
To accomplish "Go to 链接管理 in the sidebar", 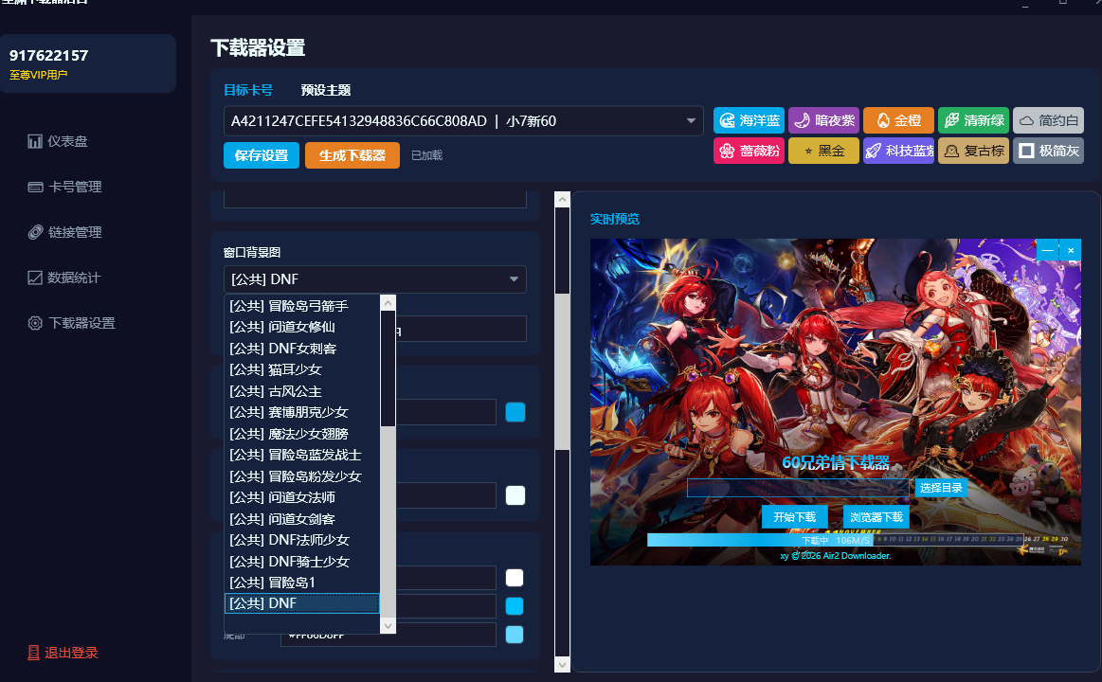I will [65, 232].
